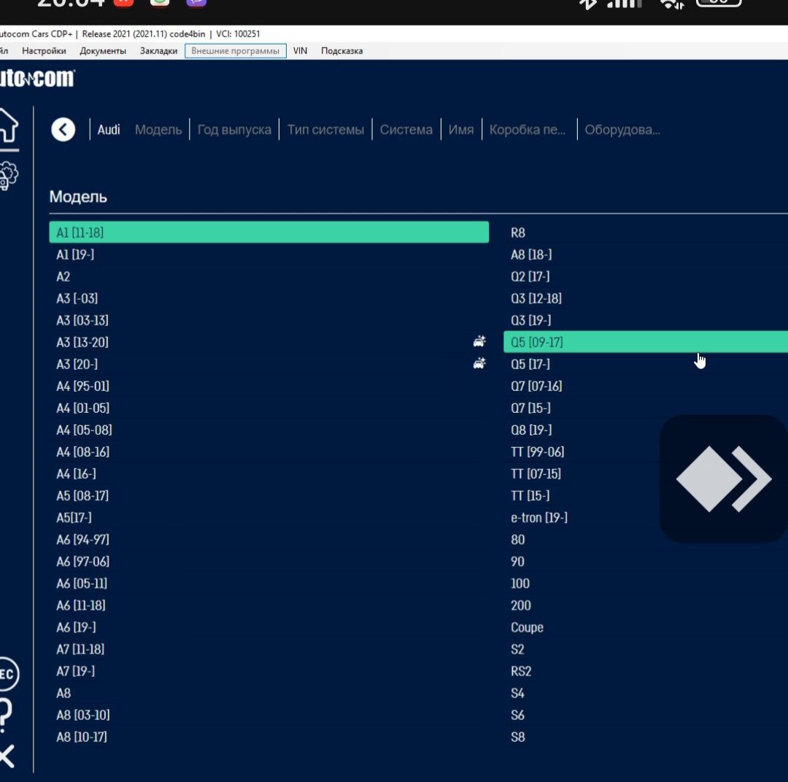Choose model R8
Image resolution: width=788 pixels, height=782 pixels.
pos(646,232)
